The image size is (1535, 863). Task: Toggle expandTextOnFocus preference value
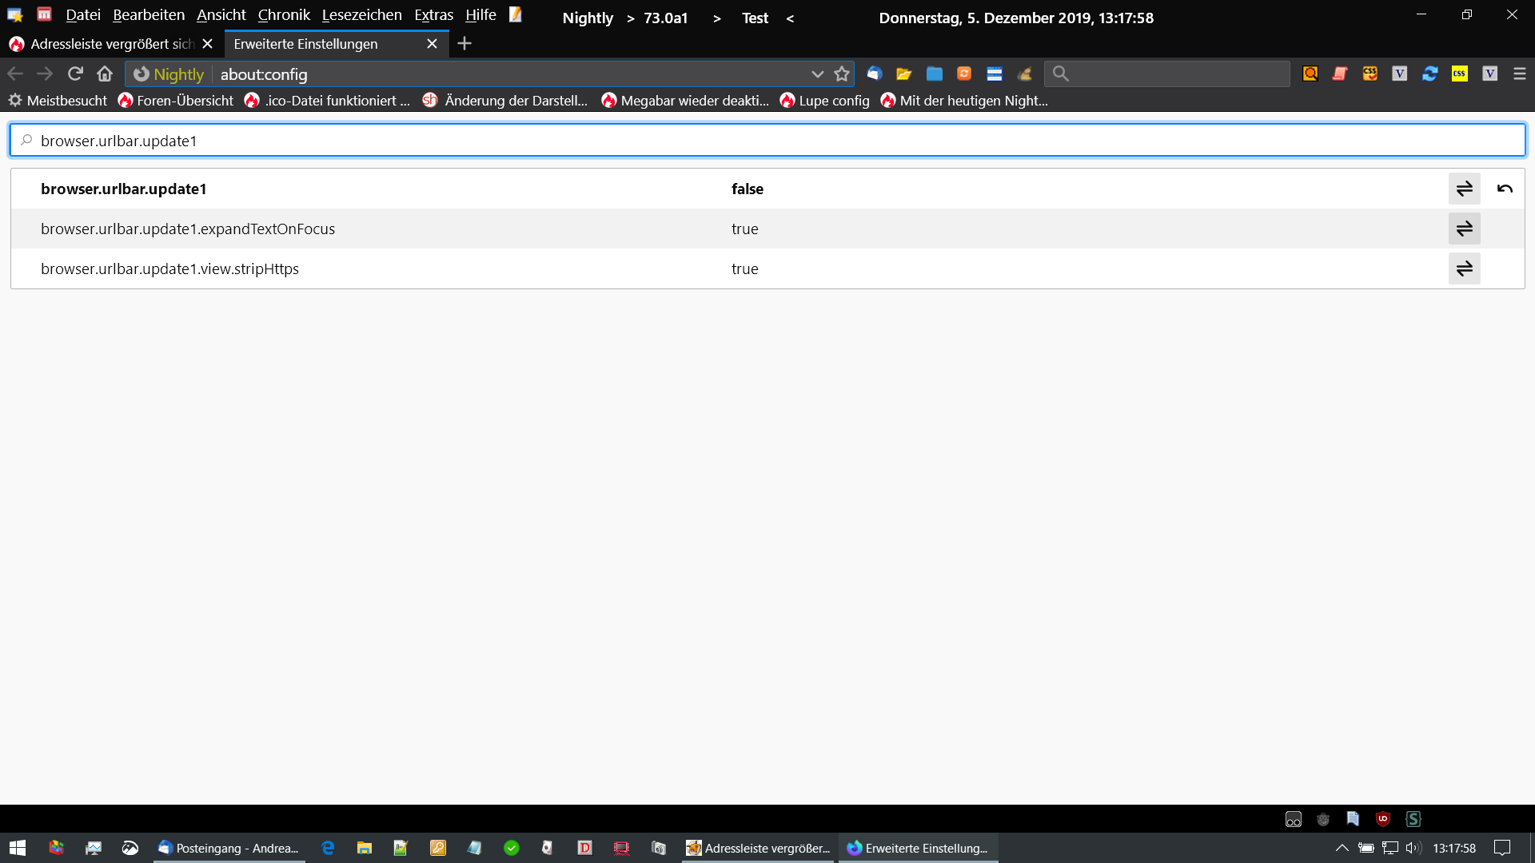click(1464, 229)
